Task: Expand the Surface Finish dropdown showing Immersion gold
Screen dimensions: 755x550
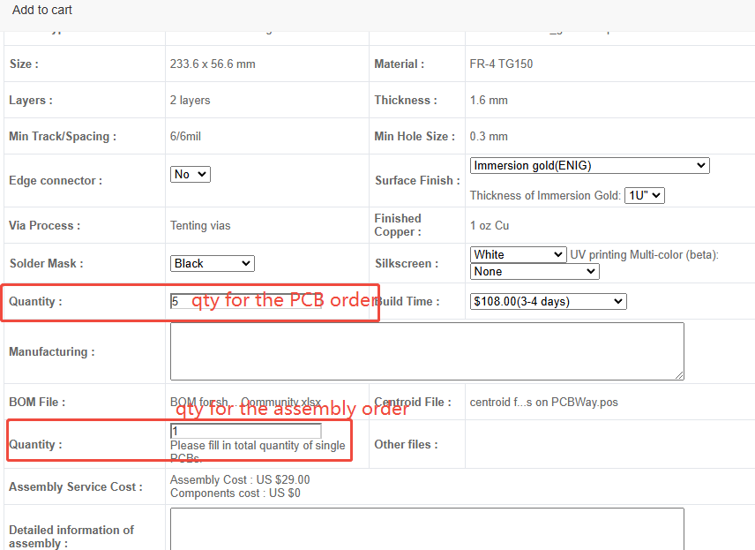Action: 589,165
